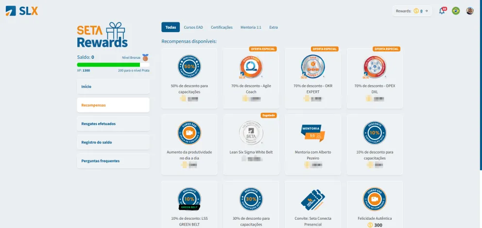Switch to the Extra tab
Viewport: 482px width, 228px height.
(273, 27)
